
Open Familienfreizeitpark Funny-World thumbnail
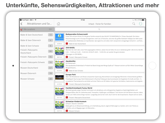[59, 91]
